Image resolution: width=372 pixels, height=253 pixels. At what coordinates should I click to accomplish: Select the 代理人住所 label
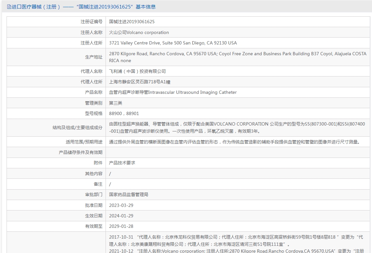[x=91, y=82]
